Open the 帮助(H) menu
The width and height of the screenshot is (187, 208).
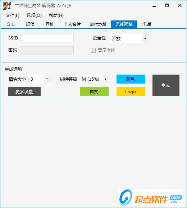(x=56, y=15)
